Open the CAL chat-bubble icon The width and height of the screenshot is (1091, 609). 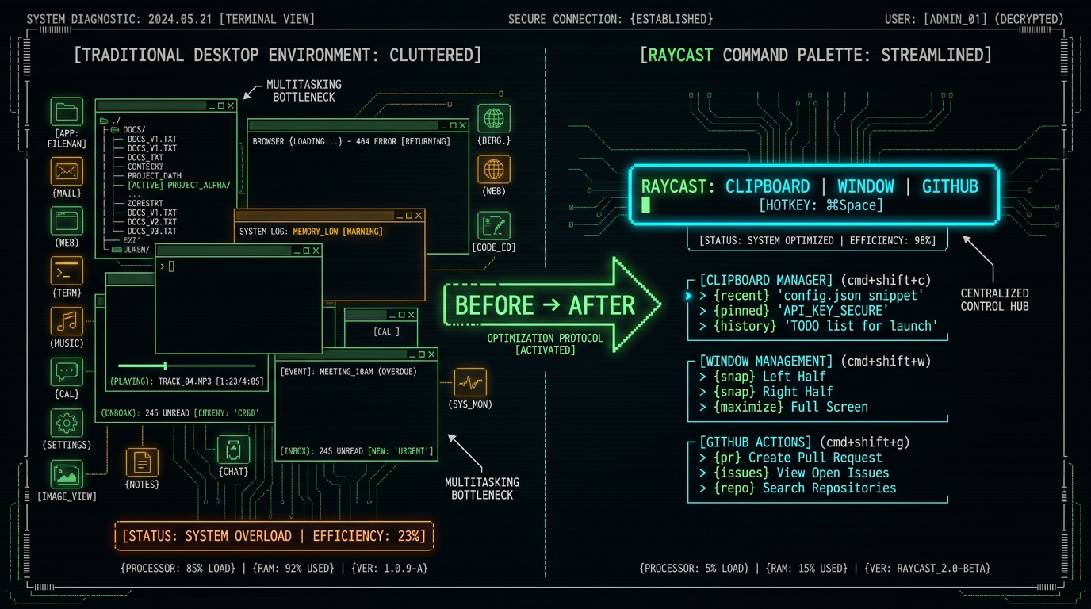tap(67, 372)
